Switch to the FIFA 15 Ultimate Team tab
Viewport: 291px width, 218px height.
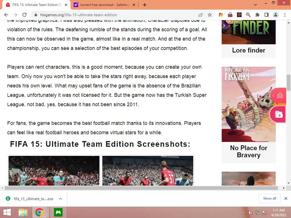click(x=36, y=5)
